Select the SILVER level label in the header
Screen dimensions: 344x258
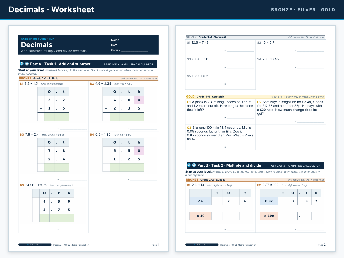(x=306, y=9)
